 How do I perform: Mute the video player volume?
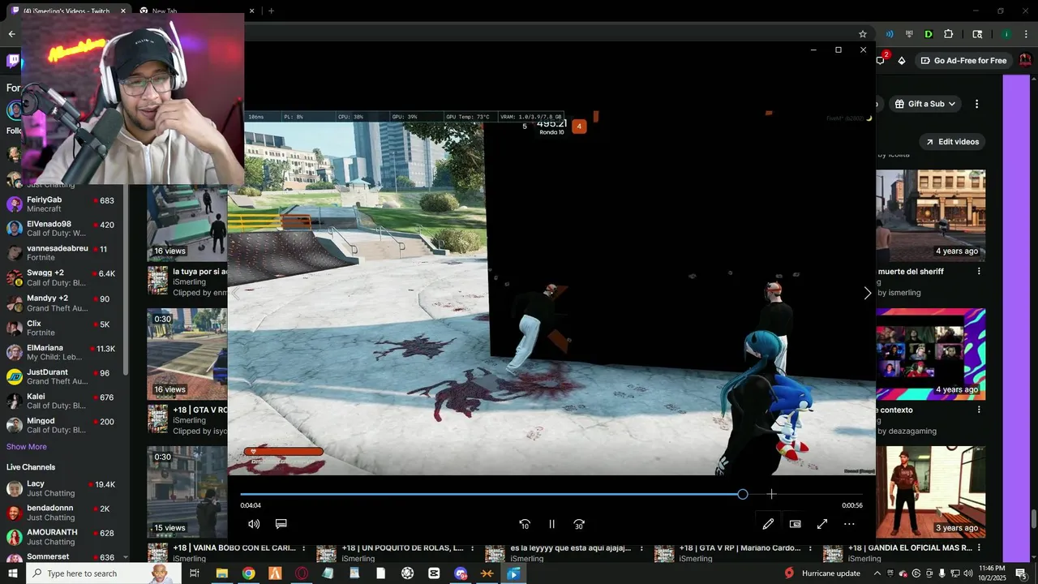254,524
